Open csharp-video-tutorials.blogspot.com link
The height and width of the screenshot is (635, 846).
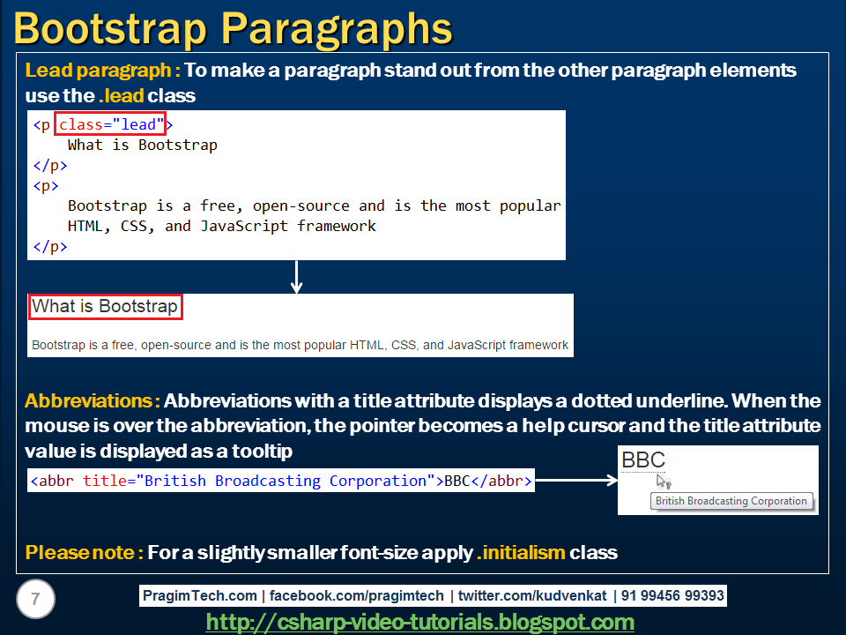(423, 622)
